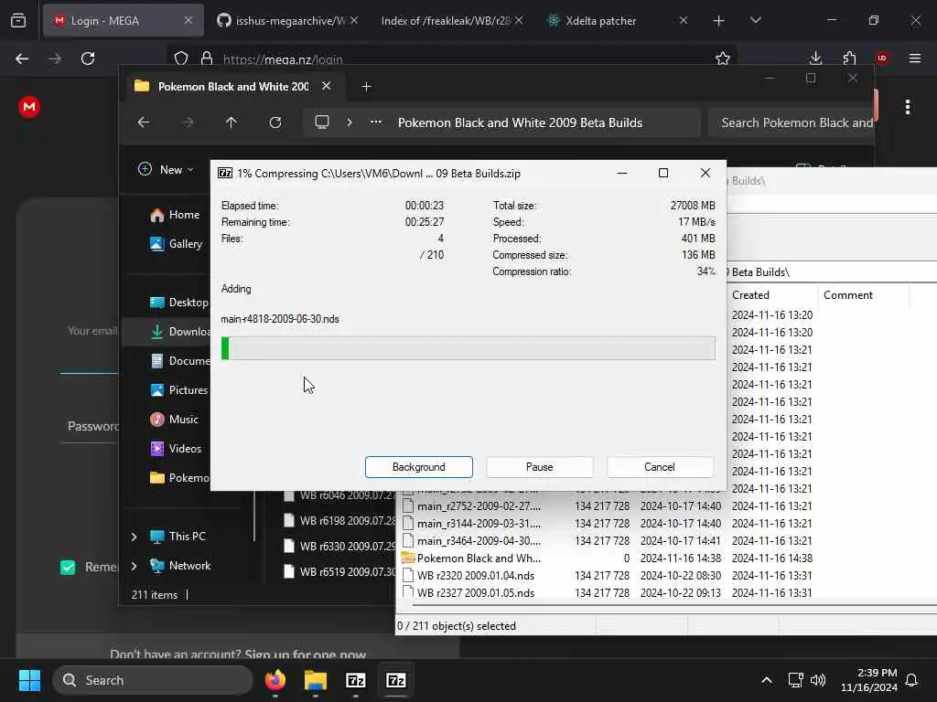Screen dimensions: 937x702
Task: Refresh the File Explorer view
Action: tap(275, 122)
